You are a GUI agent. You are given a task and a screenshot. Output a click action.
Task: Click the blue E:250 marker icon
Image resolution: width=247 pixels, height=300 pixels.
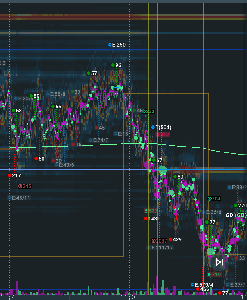click(x=110, y=45)
